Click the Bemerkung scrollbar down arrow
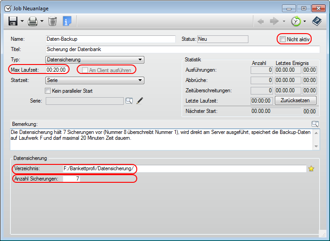The image size is (330, 241). 317,146
